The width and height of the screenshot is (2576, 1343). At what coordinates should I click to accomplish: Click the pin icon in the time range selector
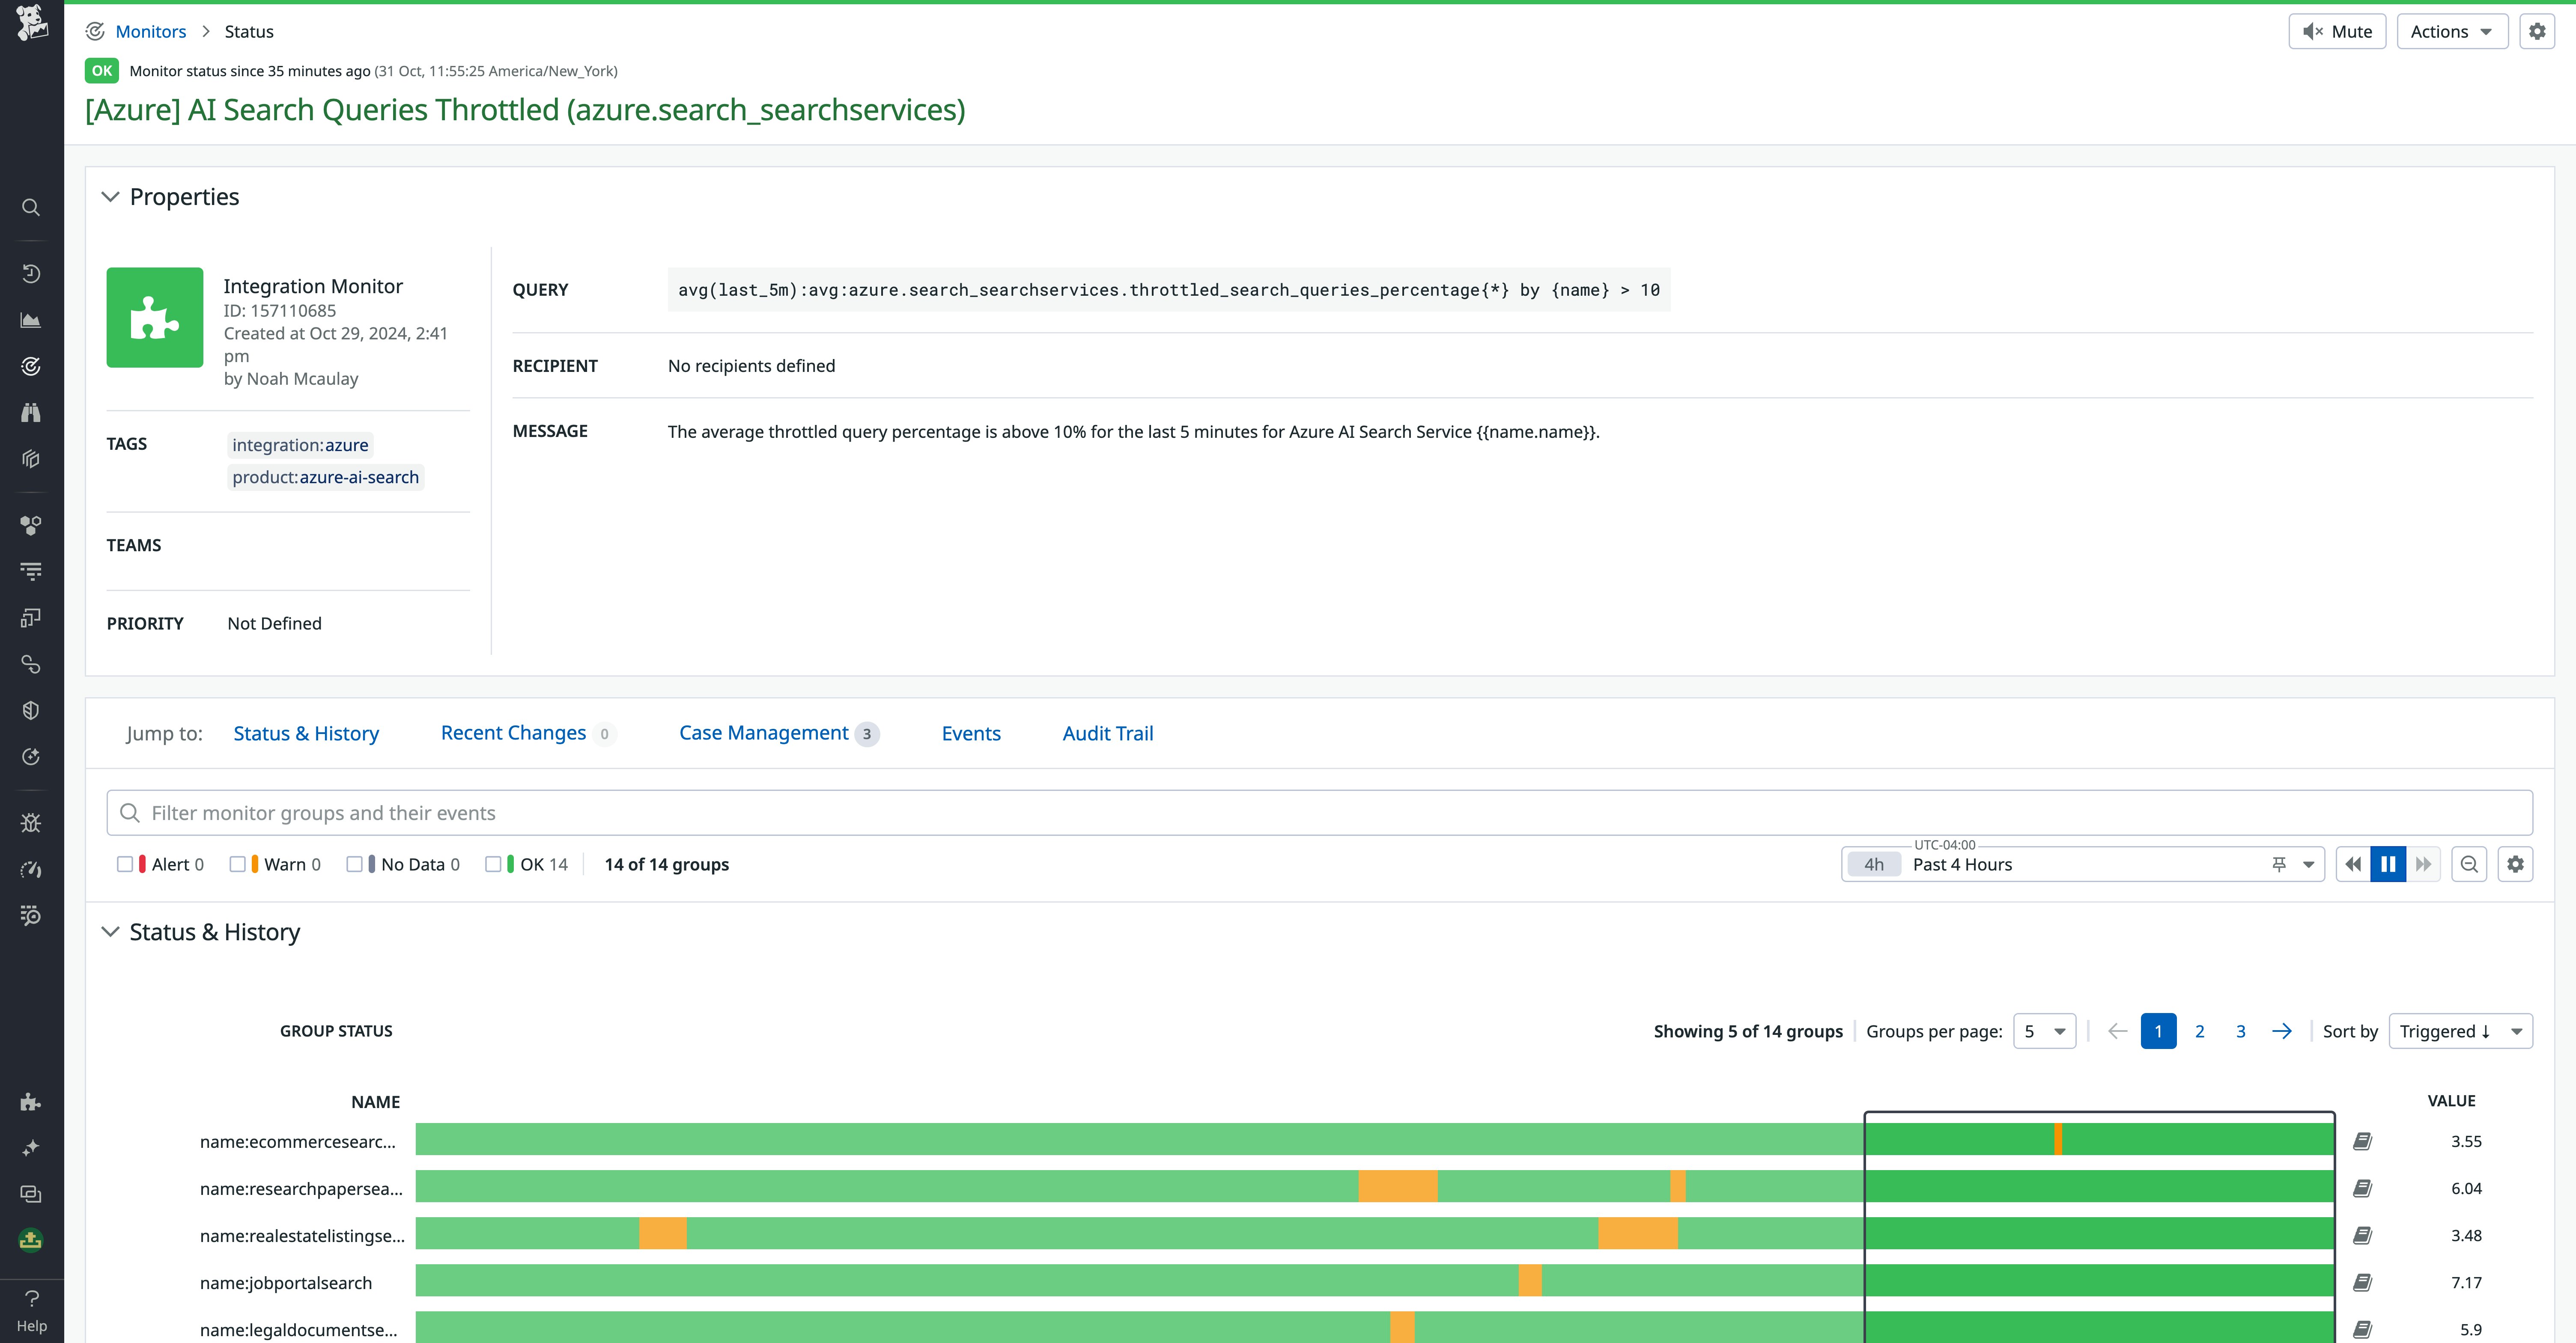coord(2281,863)
